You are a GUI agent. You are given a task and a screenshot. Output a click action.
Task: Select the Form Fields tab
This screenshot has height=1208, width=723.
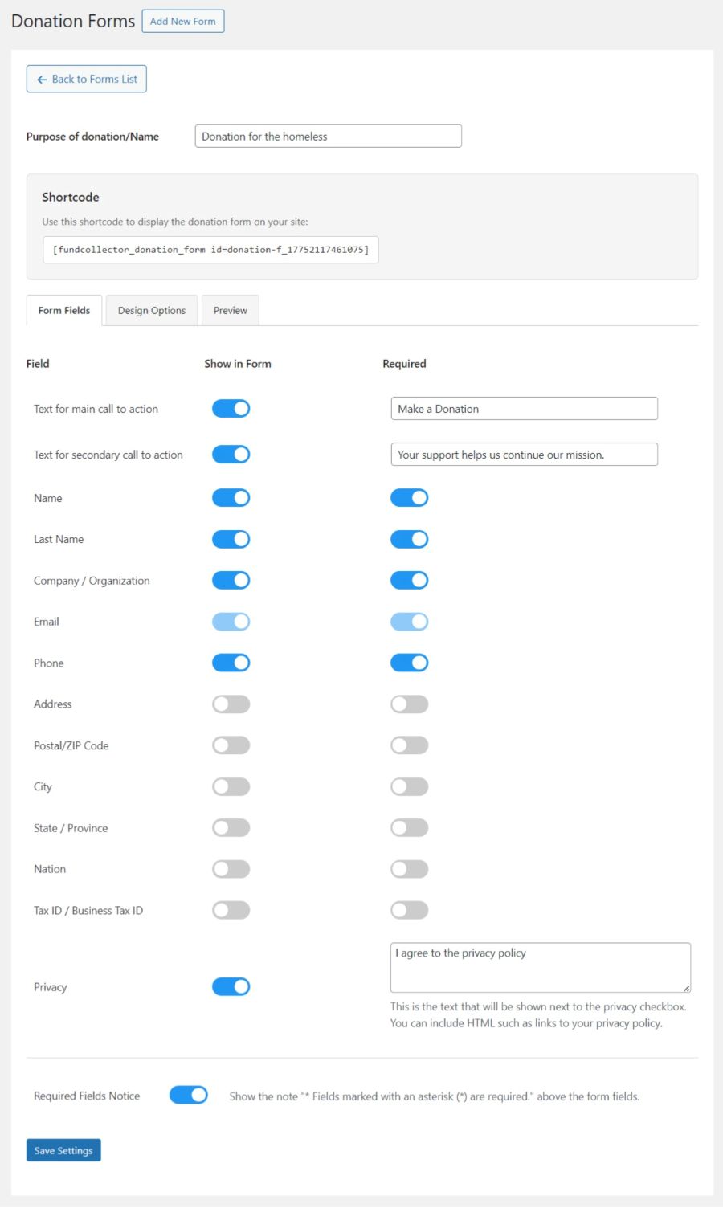(63, 310)
